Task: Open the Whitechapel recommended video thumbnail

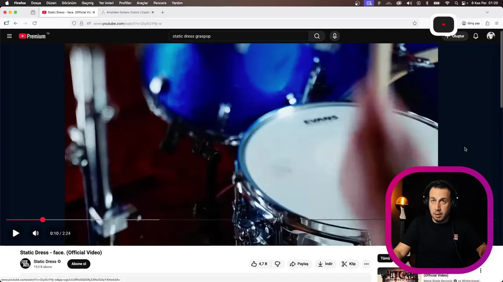Action: pos(398,275)
